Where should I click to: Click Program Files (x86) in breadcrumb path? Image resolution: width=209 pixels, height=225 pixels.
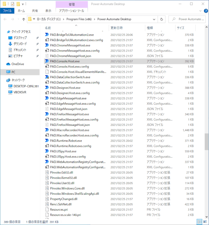click(x=79, y=19)
